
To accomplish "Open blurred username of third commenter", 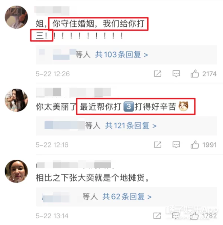I will click(73, 164).
